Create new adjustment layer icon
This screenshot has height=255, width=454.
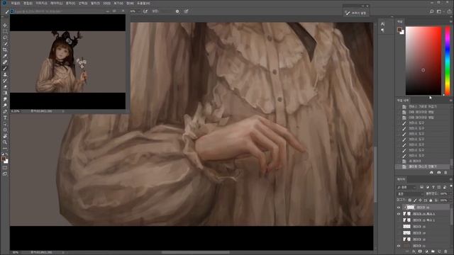click(x=426, y=252)
